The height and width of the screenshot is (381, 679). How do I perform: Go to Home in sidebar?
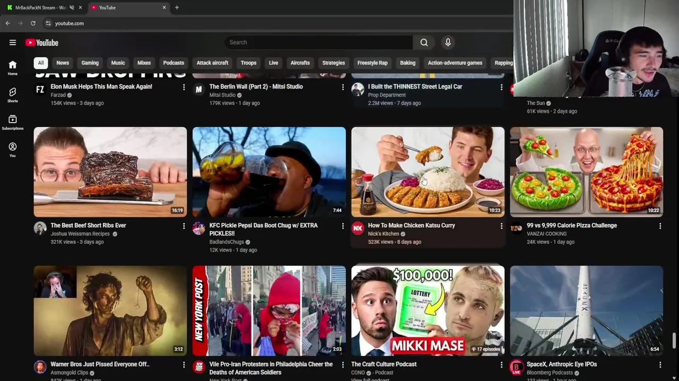(13, 67)
